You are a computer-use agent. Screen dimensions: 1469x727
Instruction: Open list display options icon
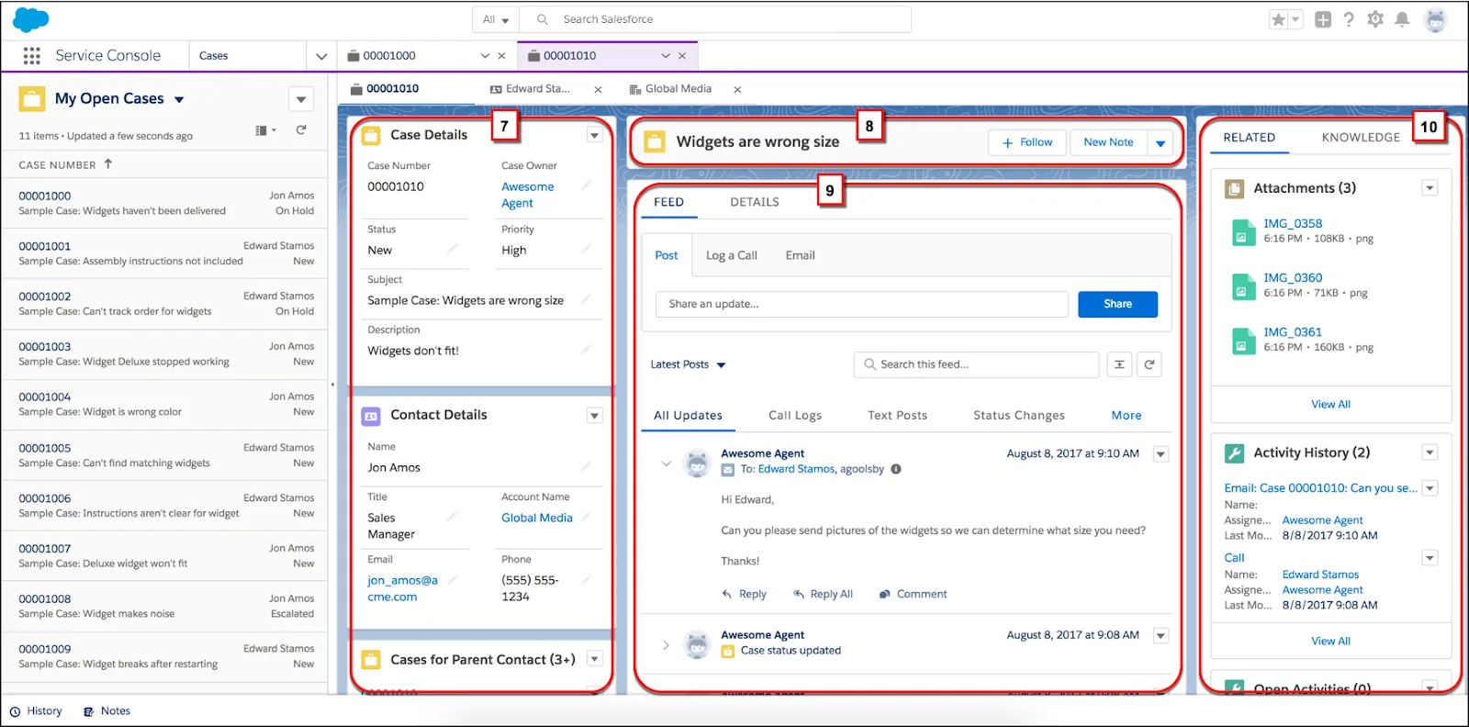point(265,130)
